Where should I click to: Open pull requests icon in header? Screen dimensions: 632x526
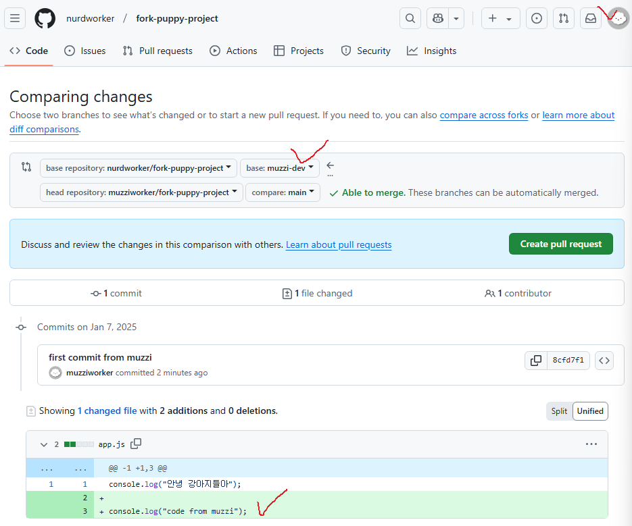564,18
